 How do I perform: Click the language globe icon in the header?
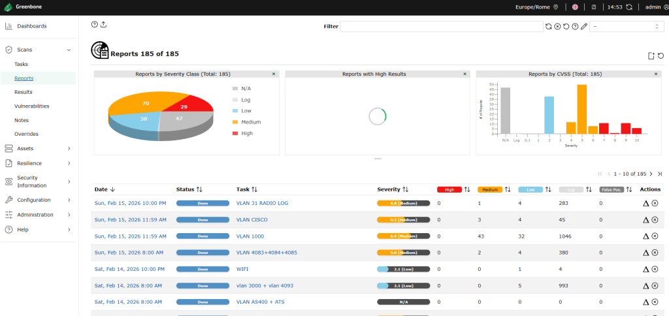(x=575, y=7)
